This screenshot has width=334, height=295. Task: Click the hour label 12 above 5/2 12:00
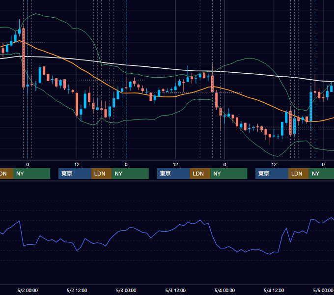pos(77,165)
